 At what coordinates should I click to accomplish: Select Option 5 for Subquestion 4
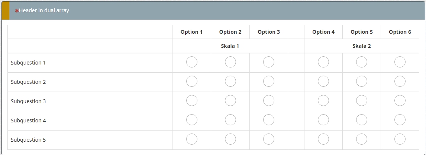[362, 120]
